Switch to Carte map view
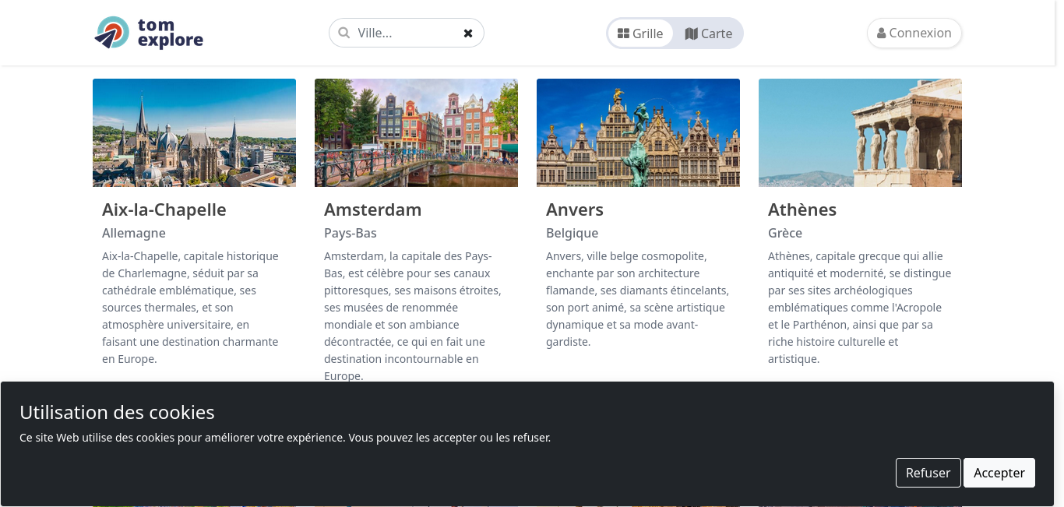The height and width of the screenshot is (507, 1064). pos(708,33)
